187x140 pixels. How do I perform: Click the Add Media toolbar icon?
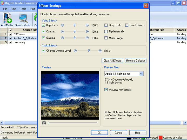pos(7,19)
